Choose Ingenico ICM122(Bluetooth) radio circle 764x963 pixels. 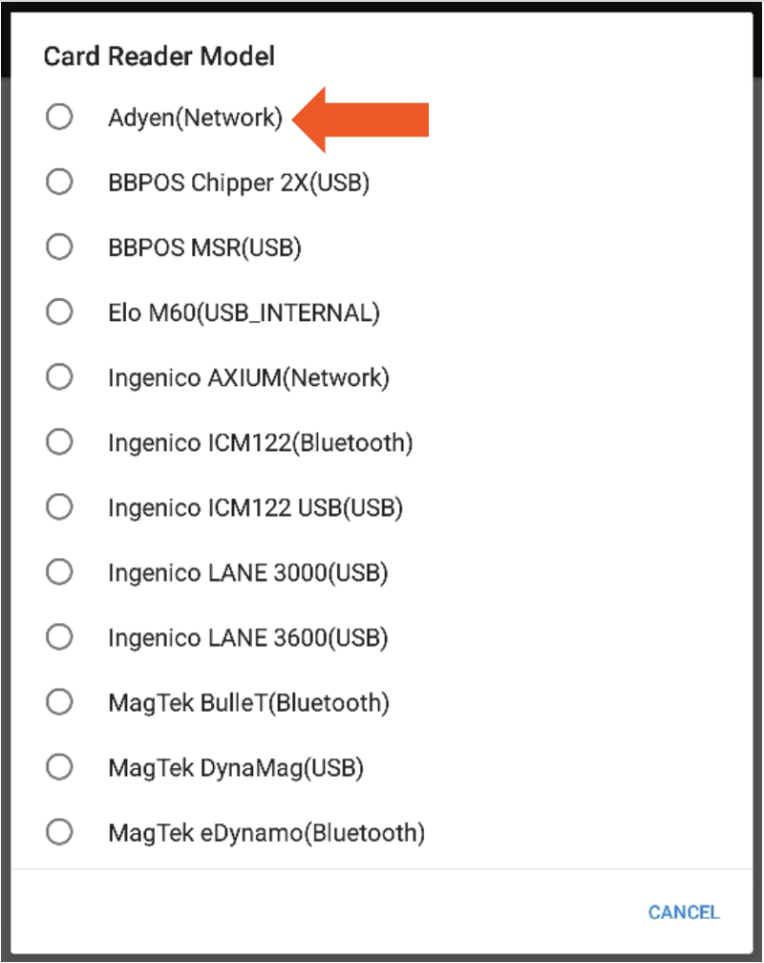pos(59,442)
